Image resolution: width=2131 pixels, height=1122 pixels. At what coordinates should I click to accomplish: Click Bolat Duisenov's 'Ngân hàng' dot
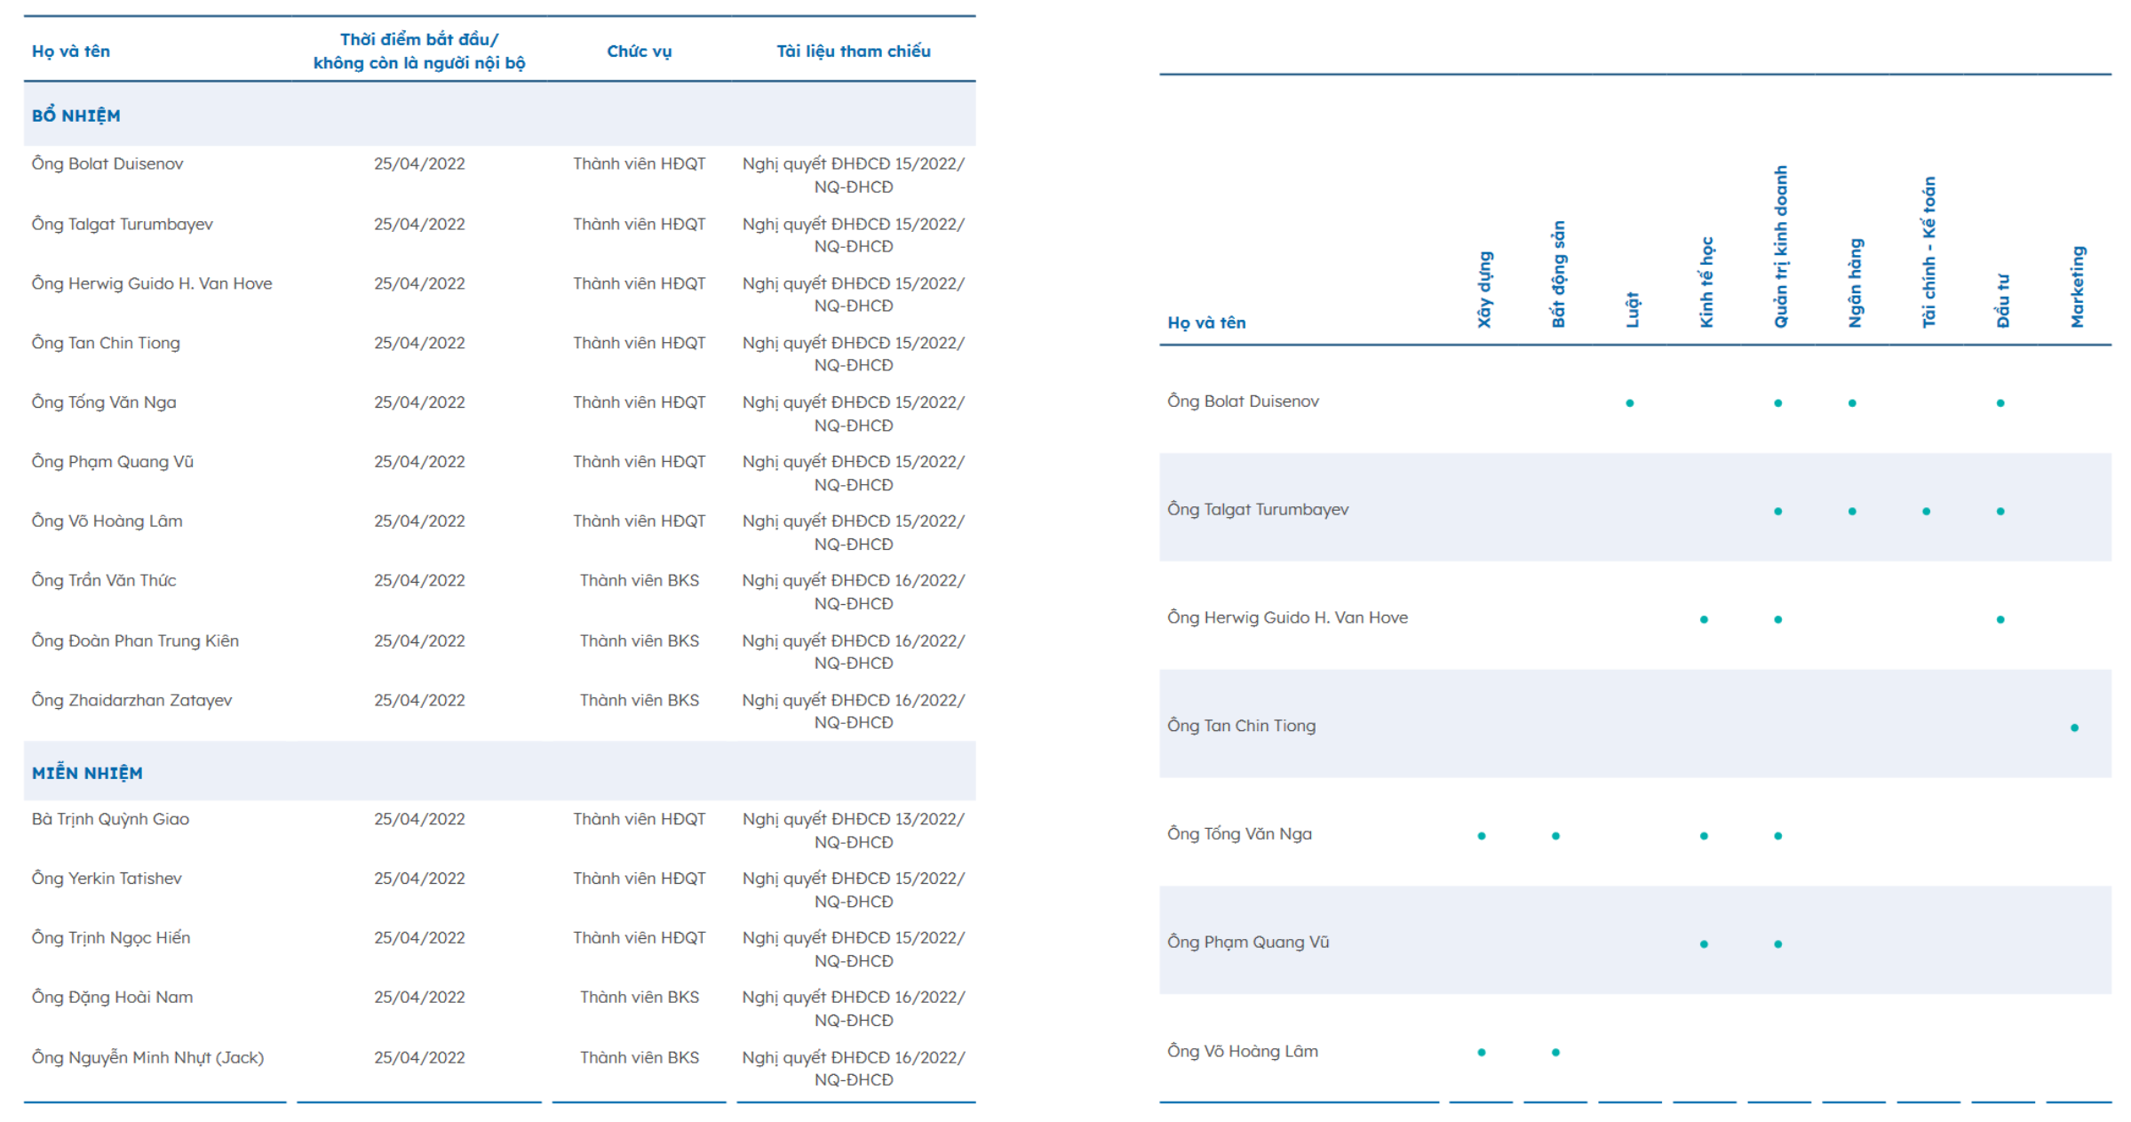1852,403
